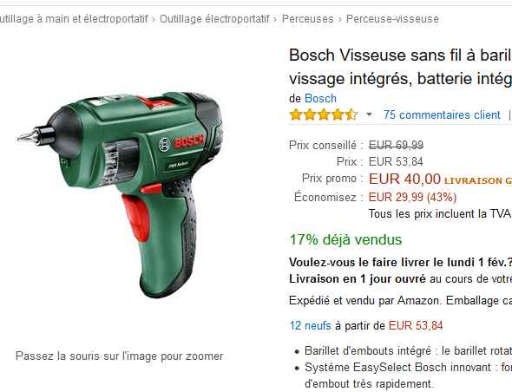Go to Outillage électroportatif breadcrumb

pos(214,19)
